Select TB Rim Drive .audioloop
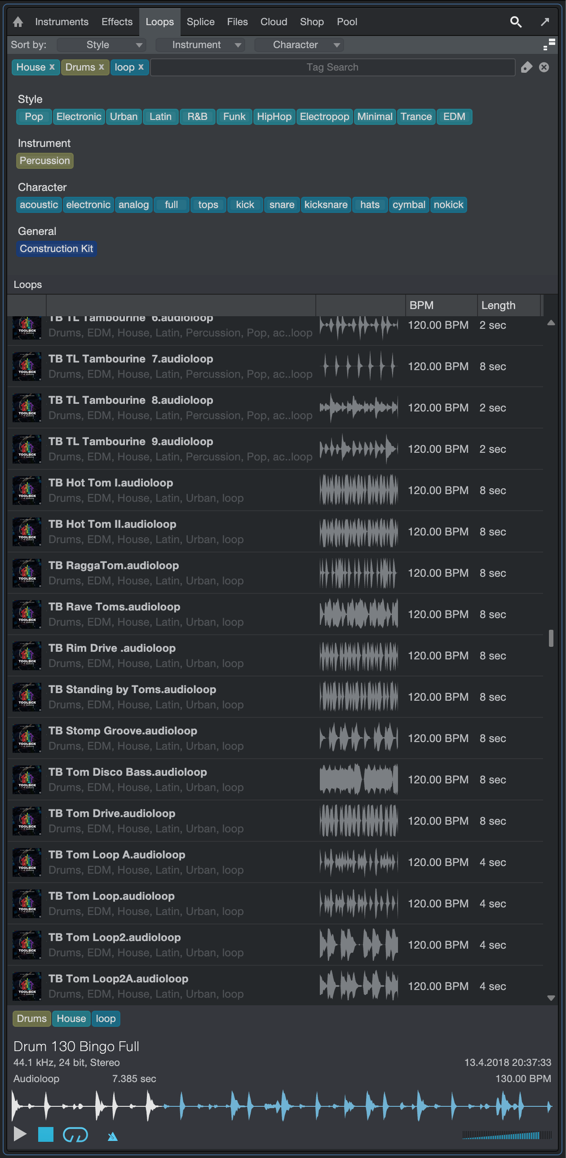566x1158 pixels. click(x=275, y=655)
